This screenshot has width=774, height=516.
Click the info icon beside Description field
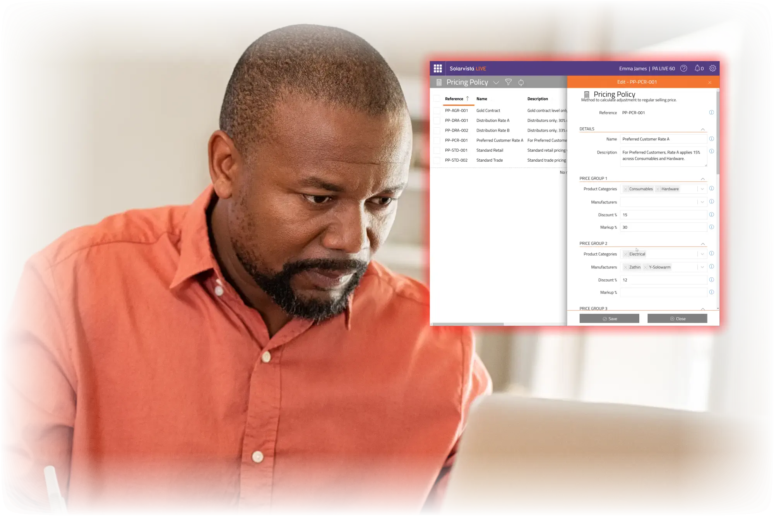pos(711,151)
